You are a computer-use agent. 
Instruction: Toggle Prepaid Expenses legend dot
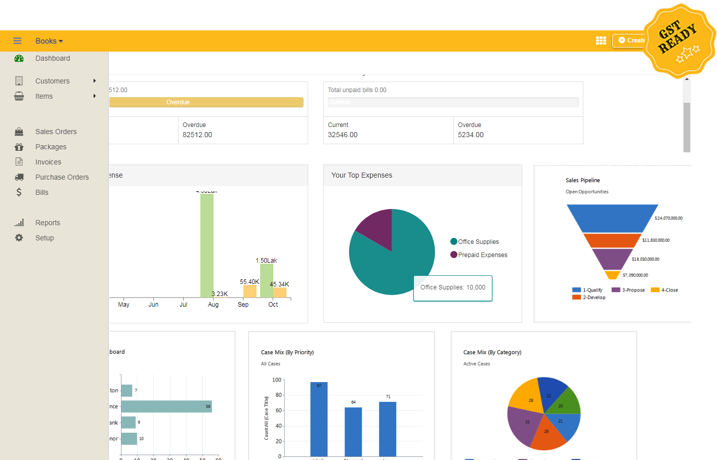pyautogui.click(x=454, y=255)
